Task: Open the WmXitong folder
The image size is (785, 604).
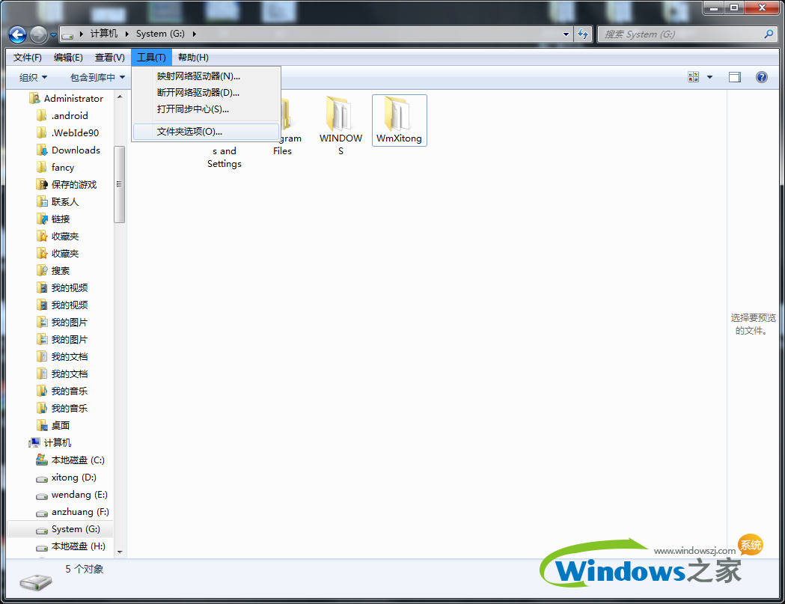Action: pos(399,120)
